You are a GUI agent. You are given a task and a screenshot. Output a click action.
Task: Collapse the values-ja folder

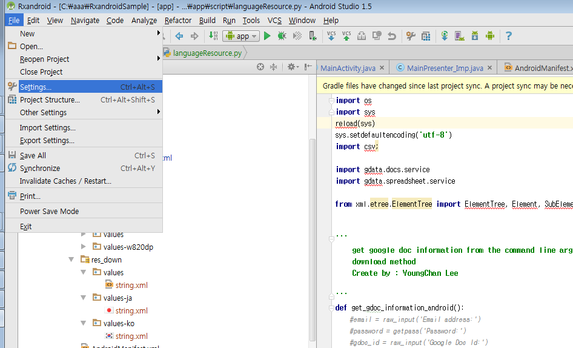tap(84, 298)
